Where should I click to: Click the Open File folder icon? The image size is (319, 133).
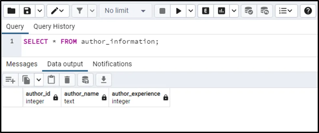11,11
